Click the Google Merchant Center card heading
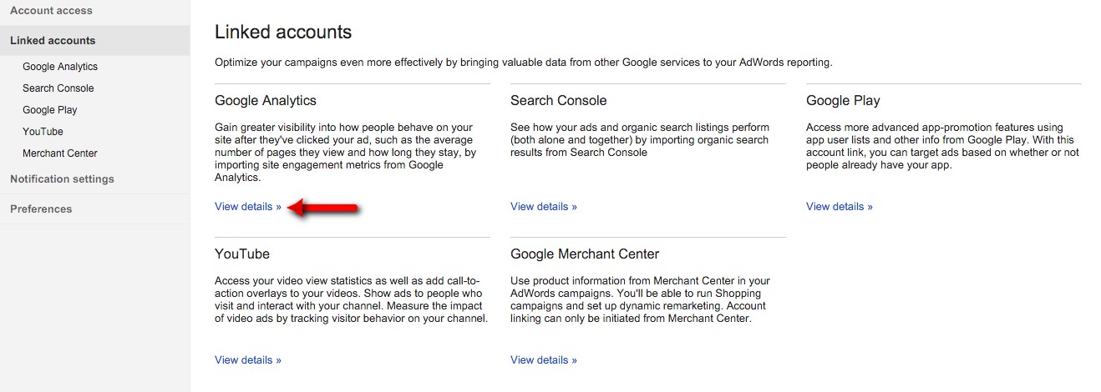 pos(584,254)
